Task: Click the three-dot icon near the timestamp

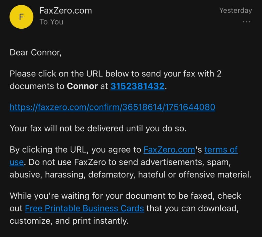Action: (x=246, y=22)
